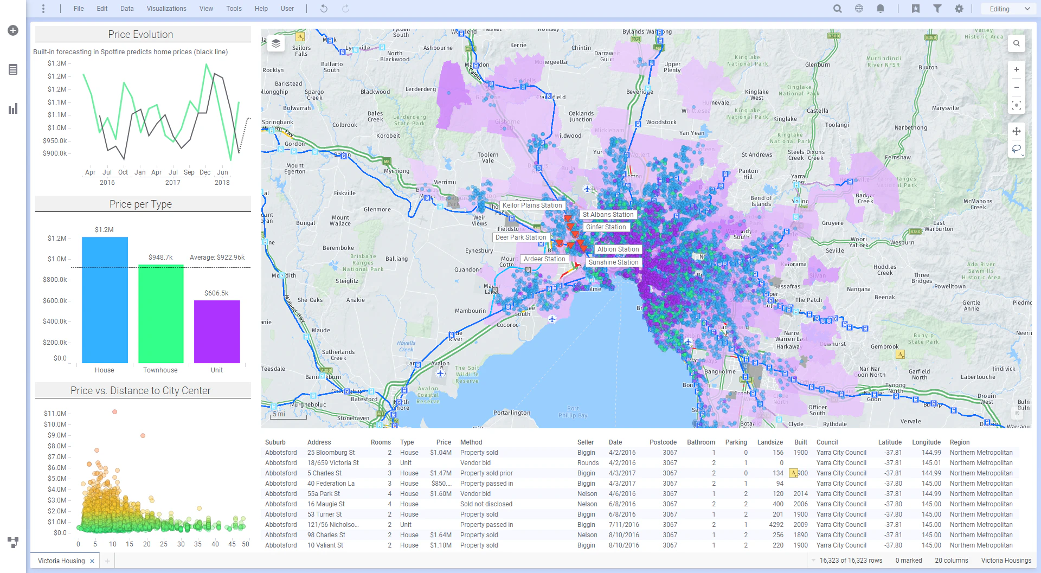This screenshot has height=573, width=1041.
Task: Open the data panel from the left sidebar
Action: tap(12, 69)
